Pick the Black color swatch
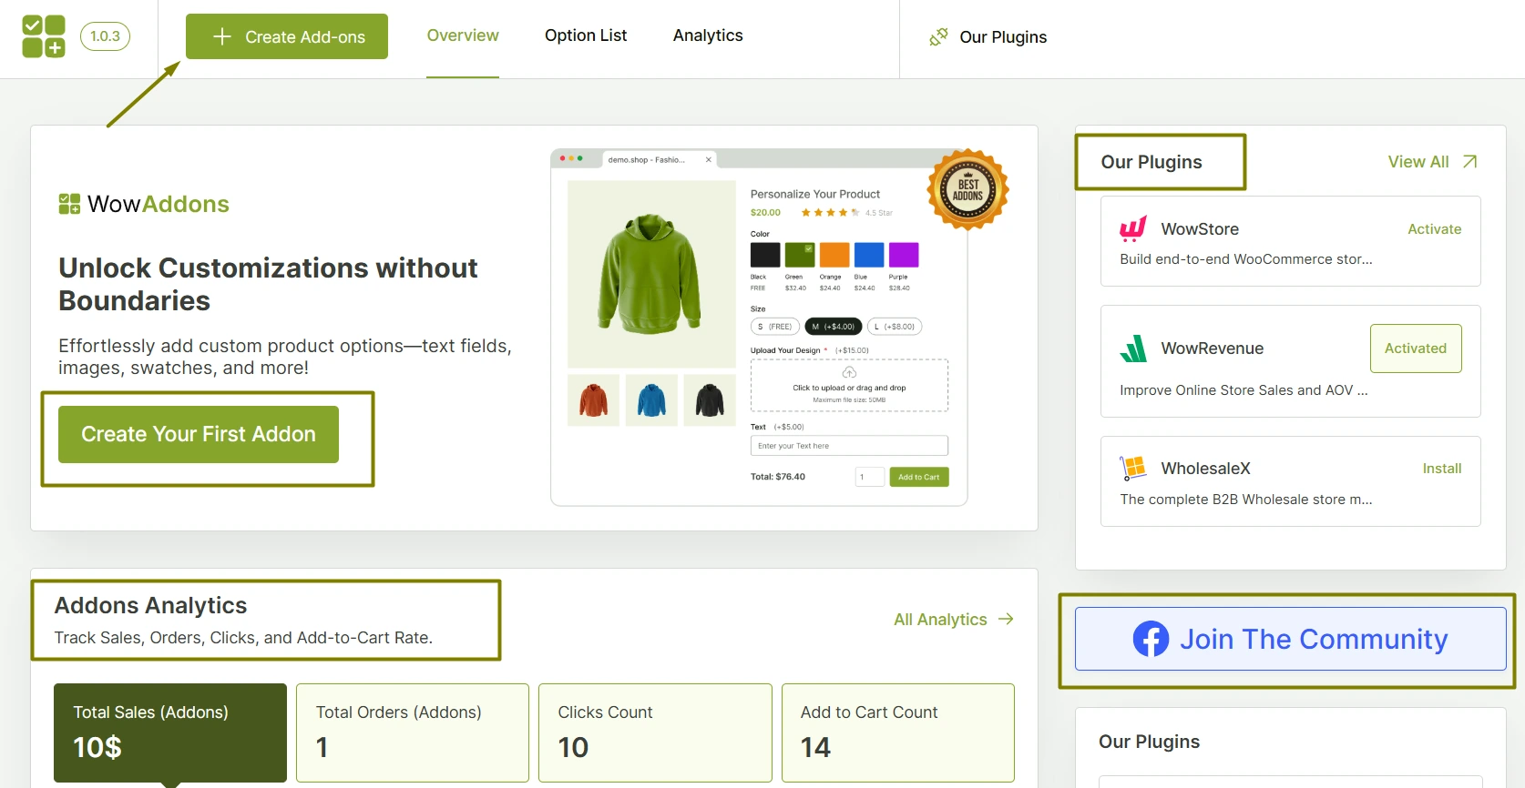The width and height of the screenshot is (1525, 788). click(765, 255)
